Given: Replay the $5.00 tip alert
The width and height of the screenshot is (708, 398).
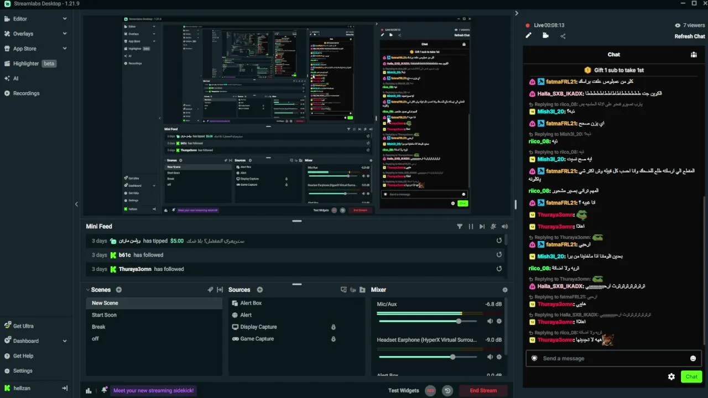Looking at the screenshot, I should pos(499,240).
